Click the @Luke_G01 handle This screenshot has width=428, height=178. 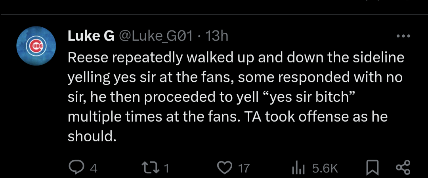(x=156, y=36)
